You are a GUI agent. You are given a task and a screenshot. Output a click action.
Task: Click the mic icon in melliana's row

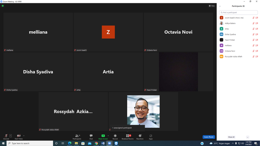tap(253, 45)
